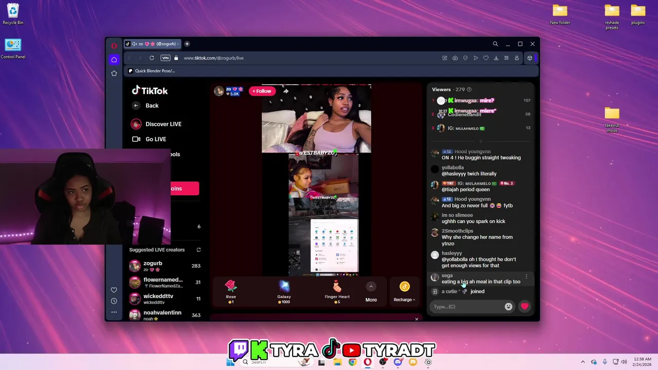
Task: Show hidden system tray icons chevron
Action: (x=583, y=362)
